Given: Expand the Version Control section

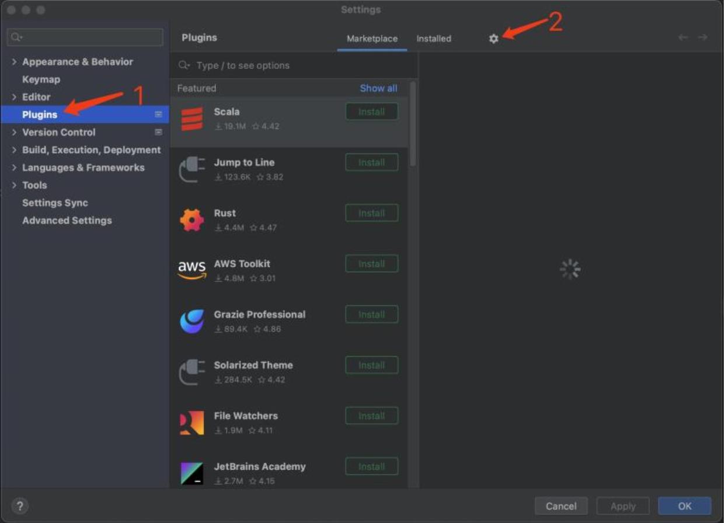Looking at the screenshot, I should coord(14,132).
